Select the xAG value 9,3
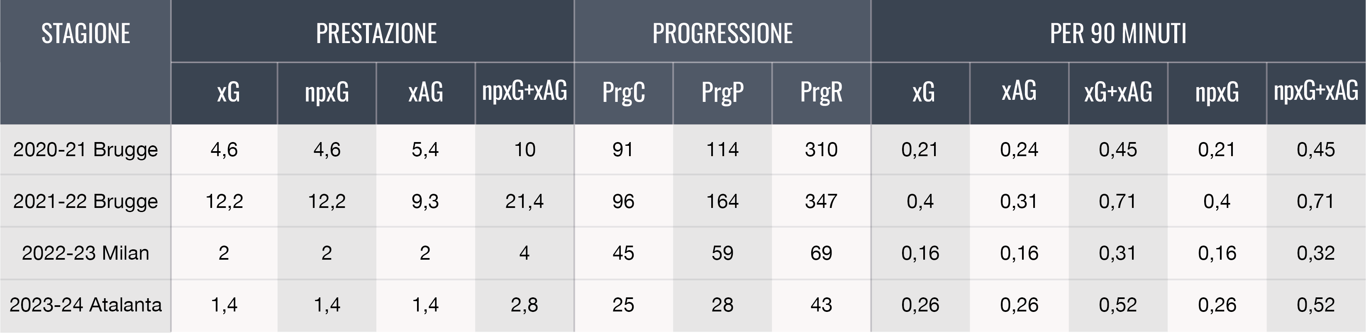This screenshot has width=1366, height=333. click(x=425, y=202)
